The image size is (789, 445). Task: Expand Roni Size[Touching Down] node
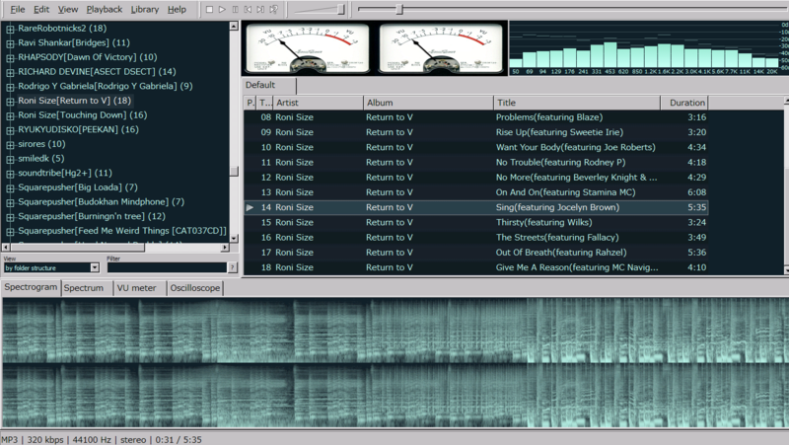click(10, 115)
